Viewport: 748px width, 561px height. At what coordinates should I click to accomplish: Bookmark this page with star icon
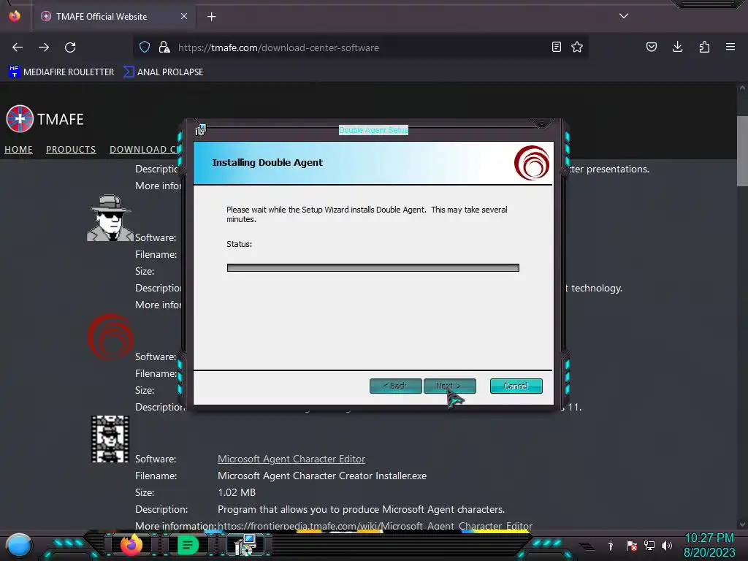pyautogui.click(x=577, y=47)
